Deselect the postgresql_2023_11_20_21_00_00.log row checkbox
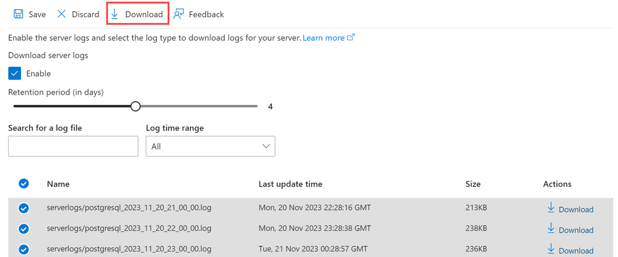The height and width of the screenshot is (257, 618). click(x=24, y=208)
